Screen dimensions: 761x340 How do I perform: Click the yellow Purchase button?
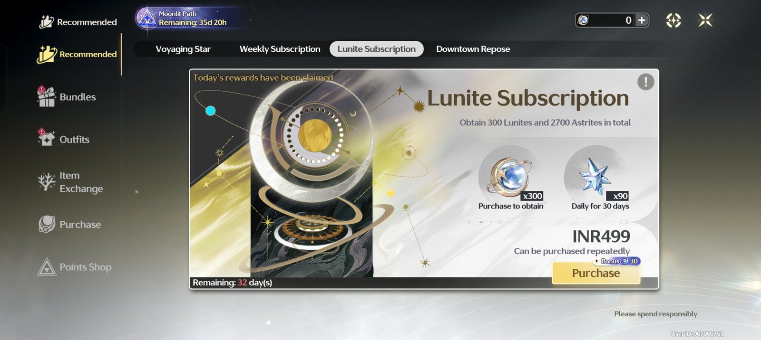[x=596, y=273]
